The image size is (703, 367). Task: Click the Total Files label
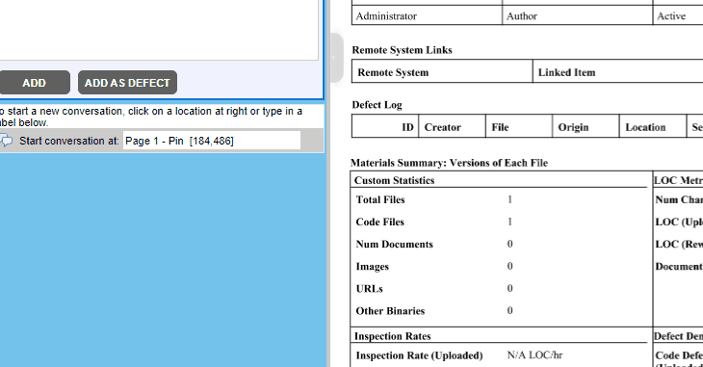pyautogui.click(x=380, y=199)
